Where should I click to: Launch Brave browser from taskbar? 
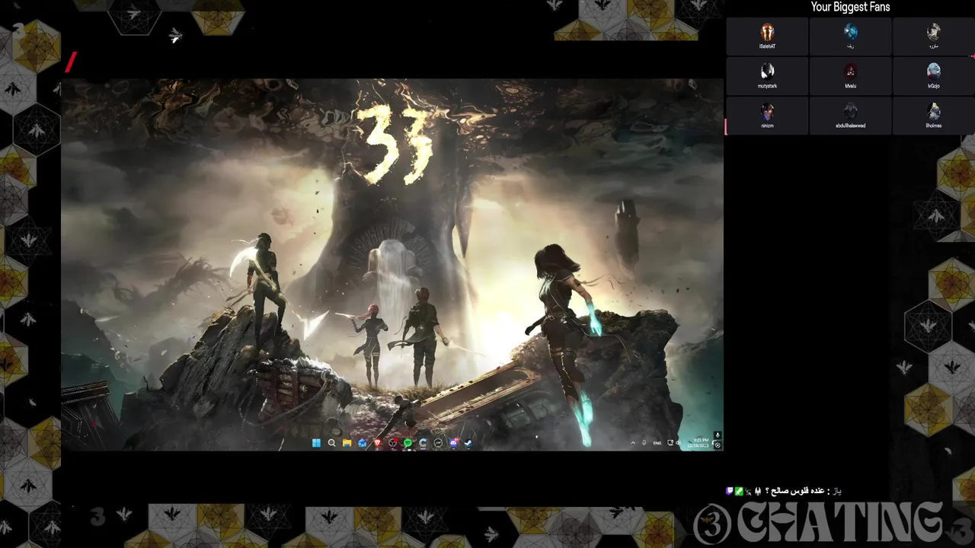coord(377,443)
